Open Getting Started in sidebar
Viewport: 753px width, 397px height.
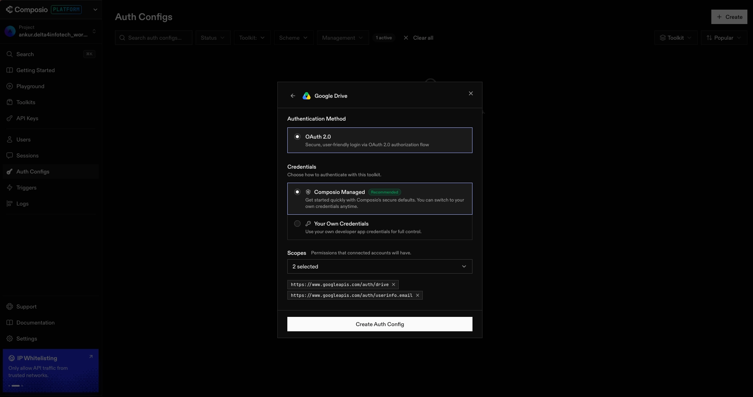50,70
